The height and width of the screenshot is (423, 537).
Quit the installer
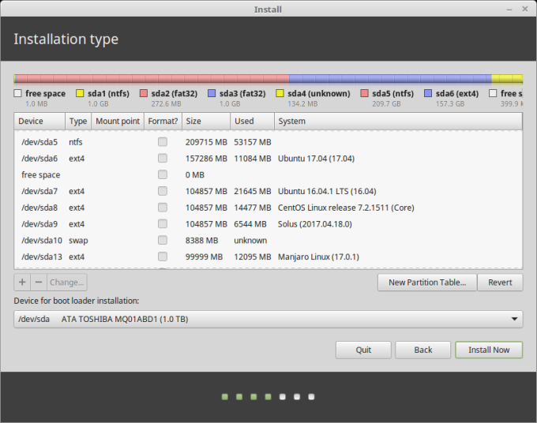tap(363, 350)
